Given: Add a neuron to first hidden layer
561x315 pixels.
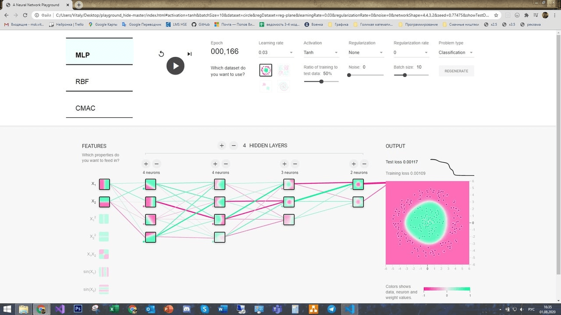Looking at the screenshot, I should [146, 164].
